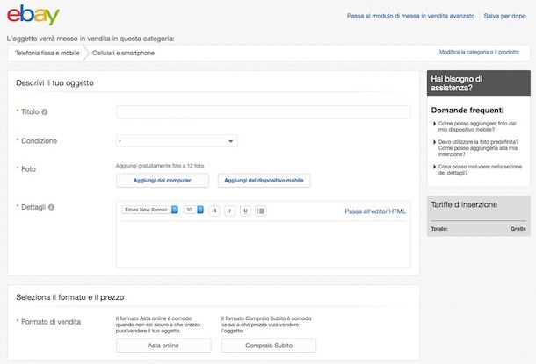Screen dimensions: 536x364
Task: Focus the Titolo input field
Action: point(264,112)
